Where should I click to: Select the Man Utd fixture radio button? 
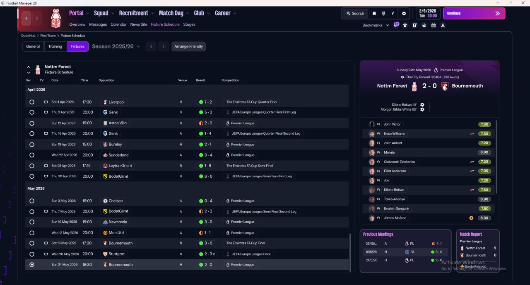[32, 233]
